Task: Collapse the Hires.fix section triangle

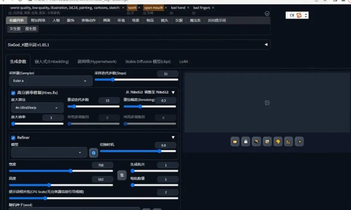Action: 173,92
